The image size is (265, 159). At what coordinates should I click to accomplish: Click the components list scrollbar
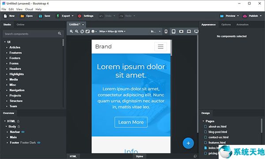63,42
